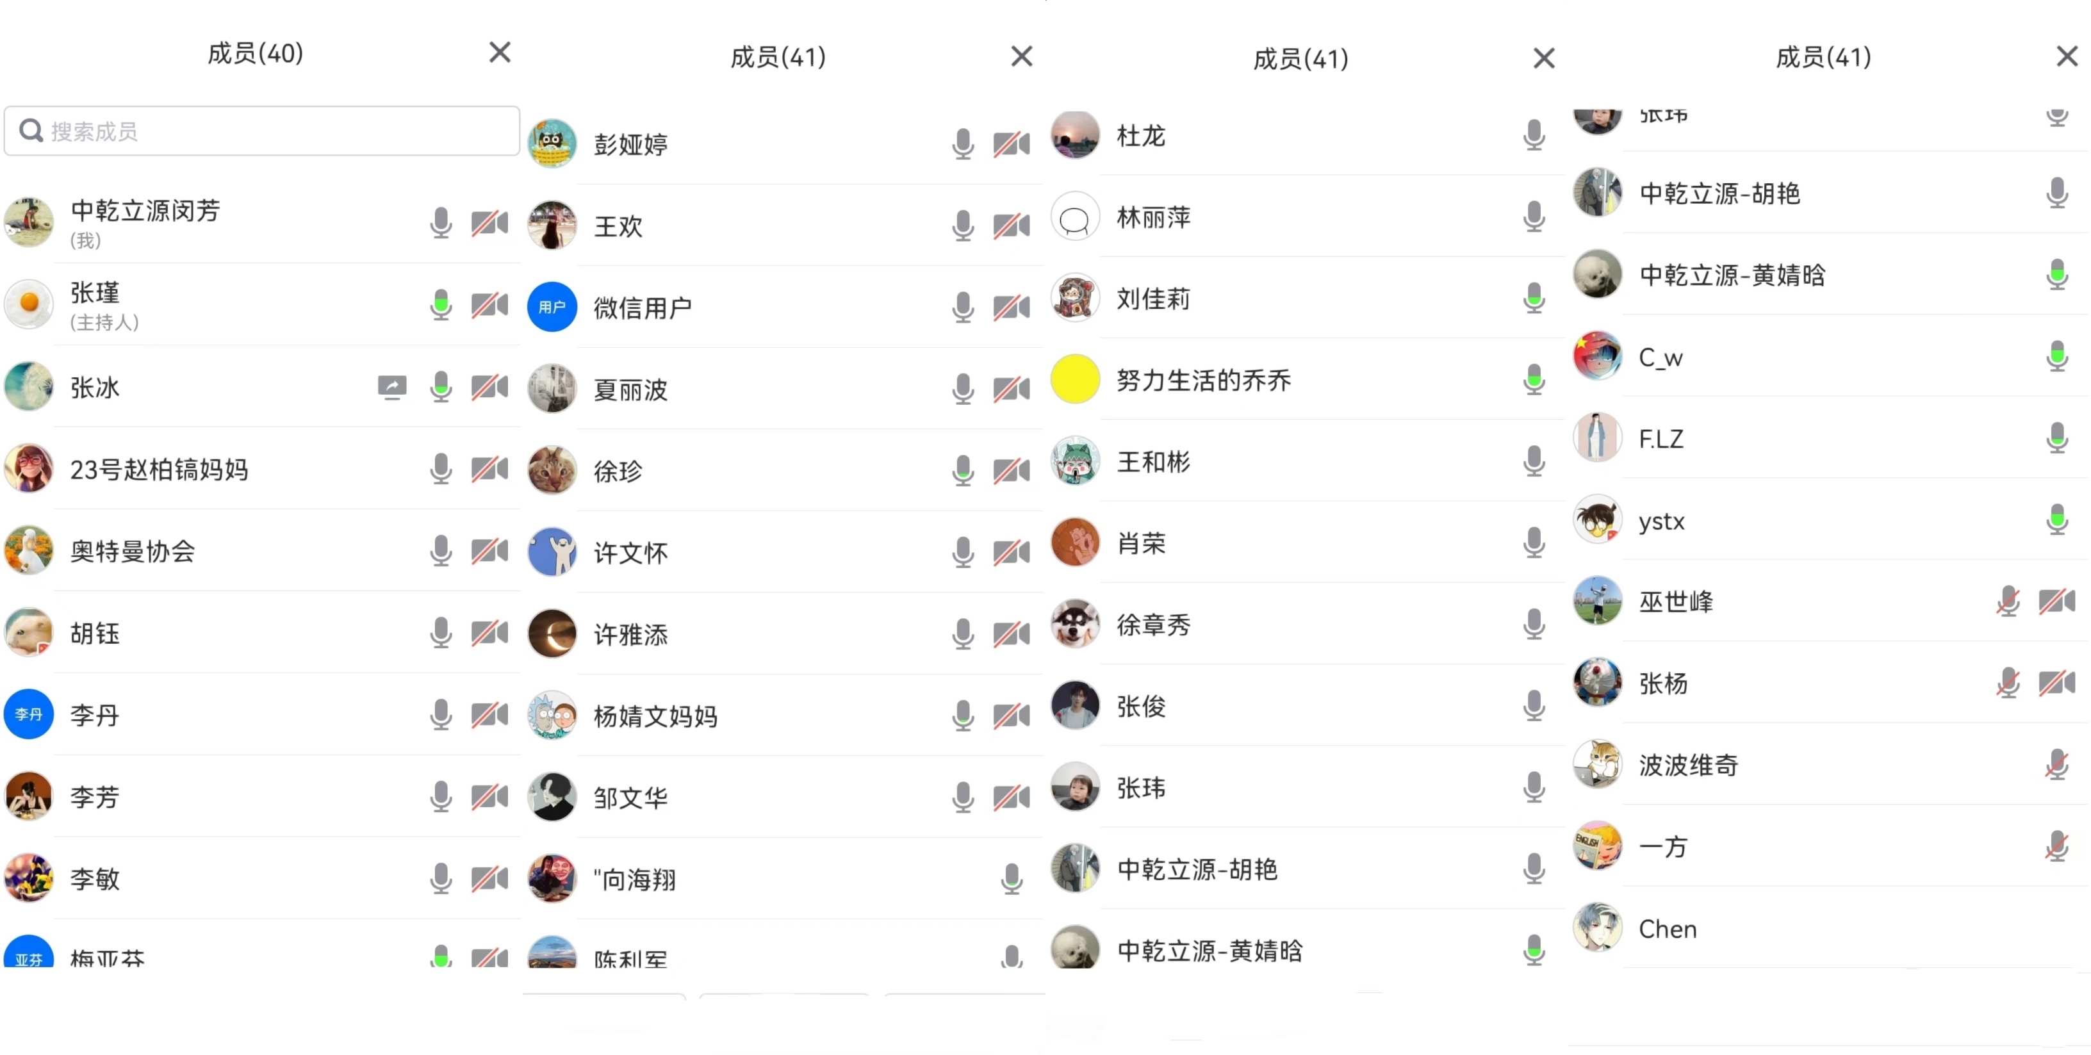Click the yellow avatar of 努力生活的乔乔
Screen dimensions: 2091x1055
1075,379
